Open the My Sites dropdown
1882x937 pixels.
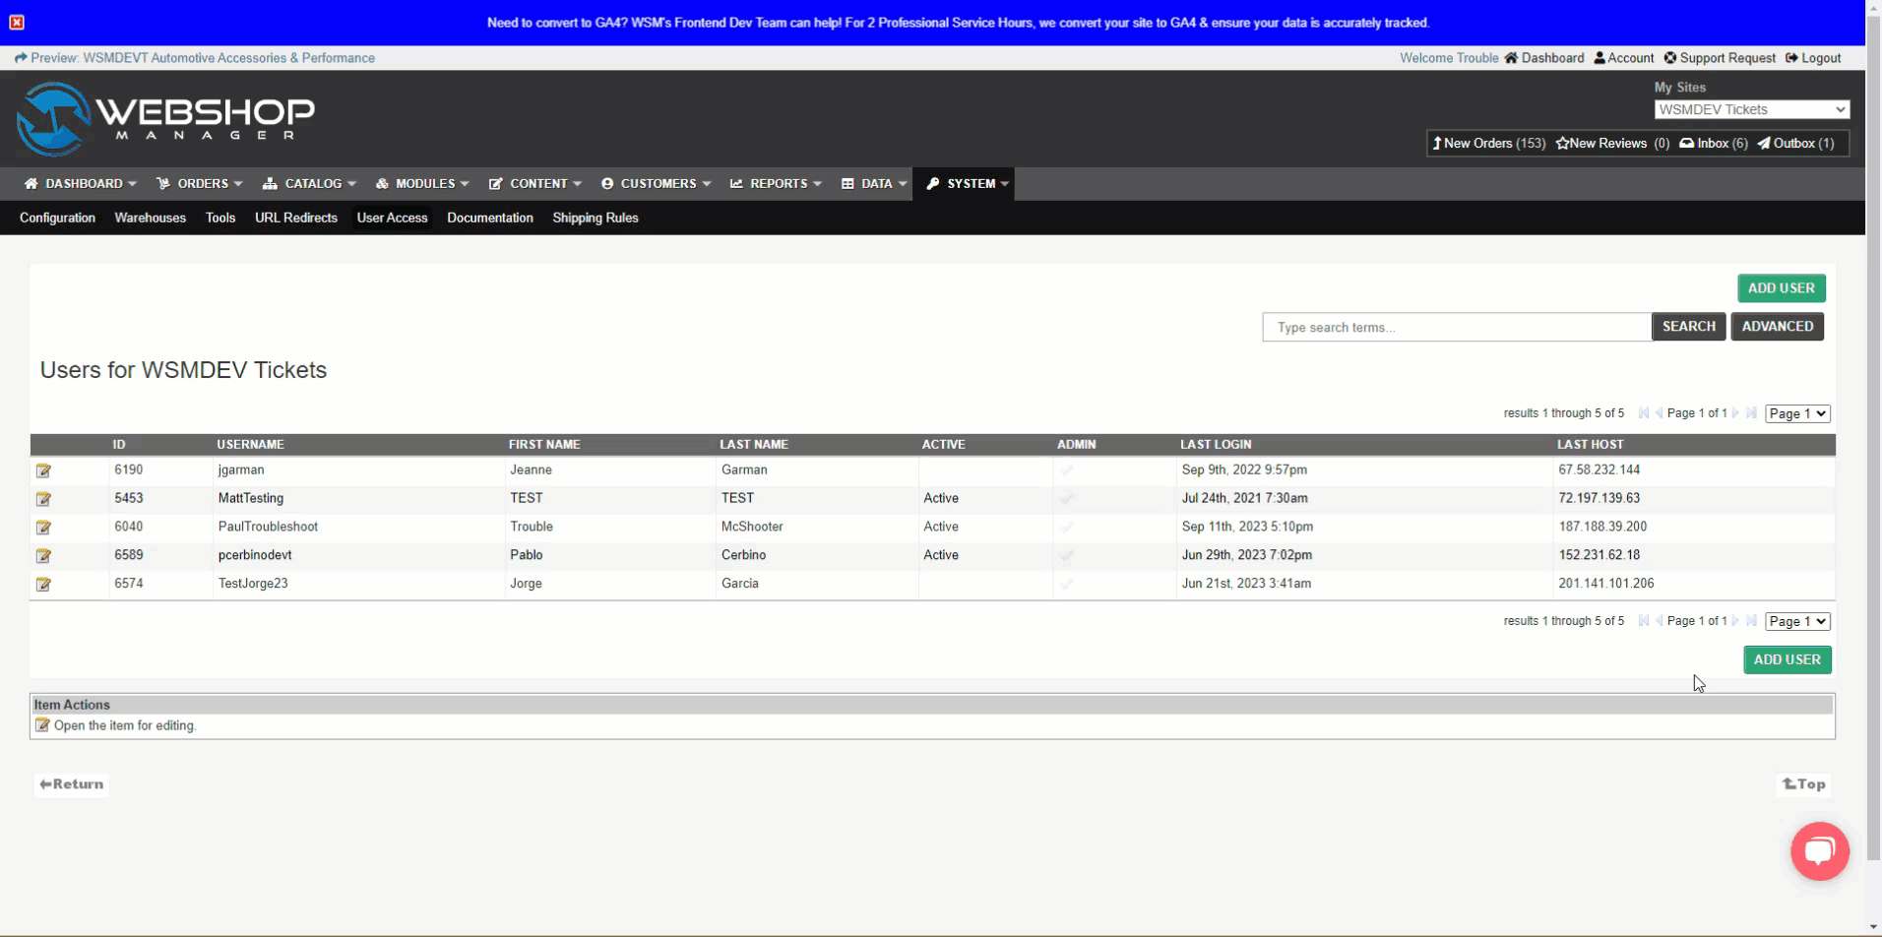click(1751, 109)
